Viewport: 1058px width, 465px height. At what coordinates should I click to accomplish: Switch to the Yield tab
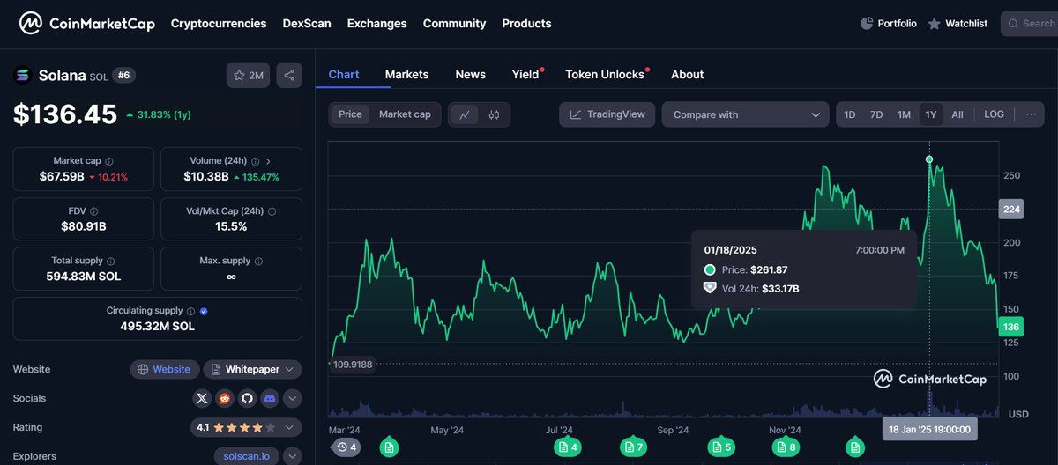(525, 75)
